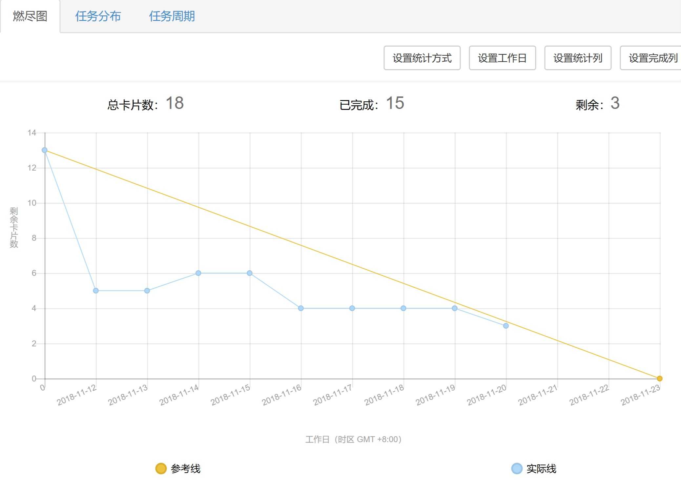This screenshot has height=492, width=681.
Task: Click the reference line endpoint at 2018-11-23
Action: coord(660,379)
